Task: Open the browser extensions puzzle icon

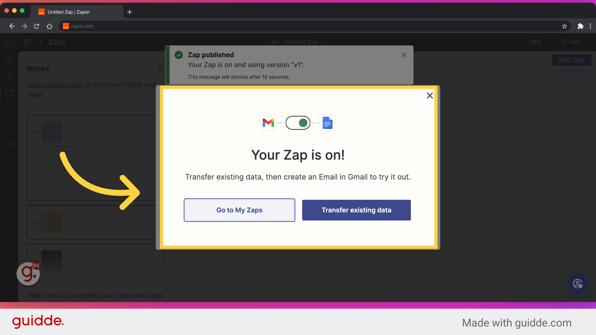Action: click(x=580, y=26)
